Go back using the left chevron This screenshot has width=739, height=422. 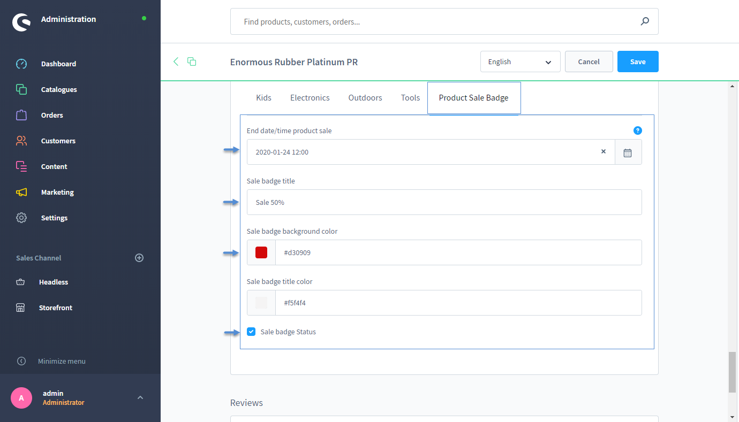click(x=176, y=62)
